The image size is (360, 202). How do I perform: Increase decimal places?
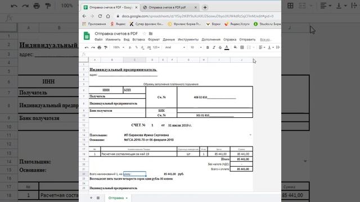pos(148,47)
